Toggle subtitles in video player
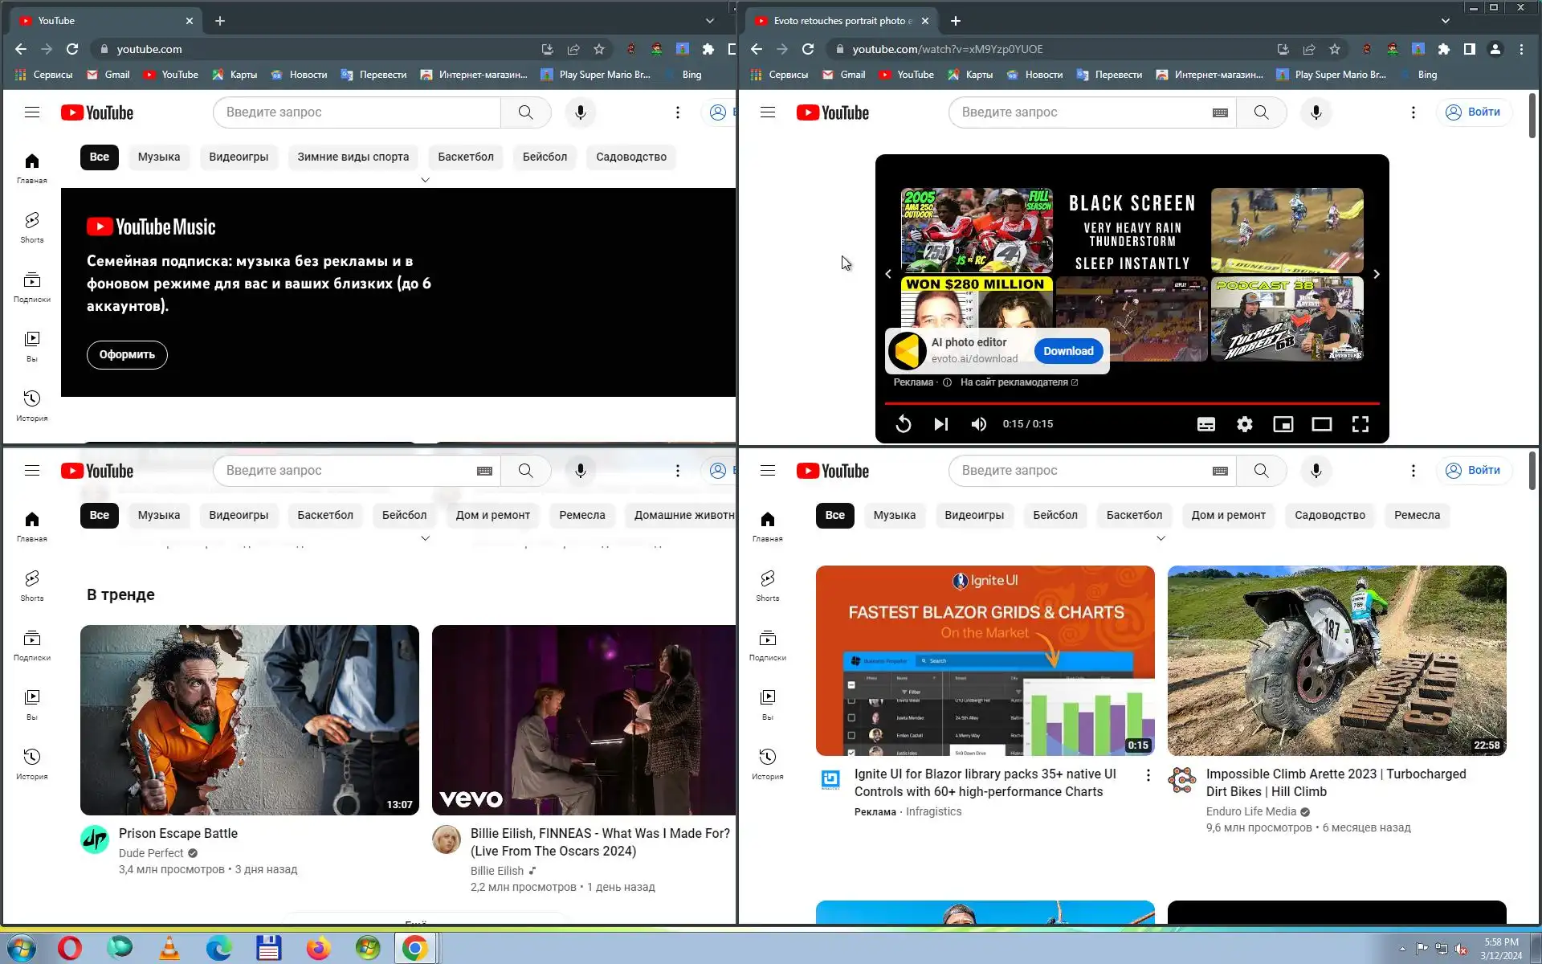The image size is (1542, 964). [1205, 424]
